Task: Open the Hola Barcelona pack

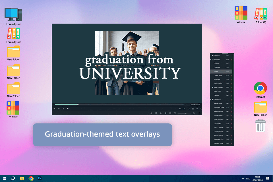Action: [x=221, y=119]
